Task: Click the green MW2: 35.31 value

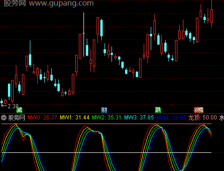Action: [106, 118]
